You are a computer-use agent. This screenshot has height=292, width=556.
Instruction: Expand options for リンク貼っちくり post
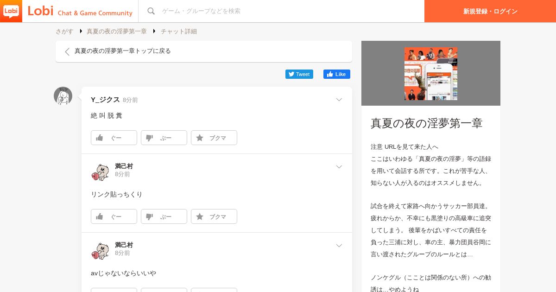(339, 167)
